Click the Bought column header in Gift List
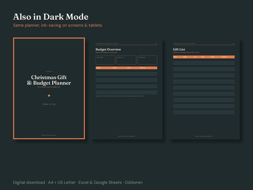This screenshot has height=190, width=253. click(x=213, y=57)
